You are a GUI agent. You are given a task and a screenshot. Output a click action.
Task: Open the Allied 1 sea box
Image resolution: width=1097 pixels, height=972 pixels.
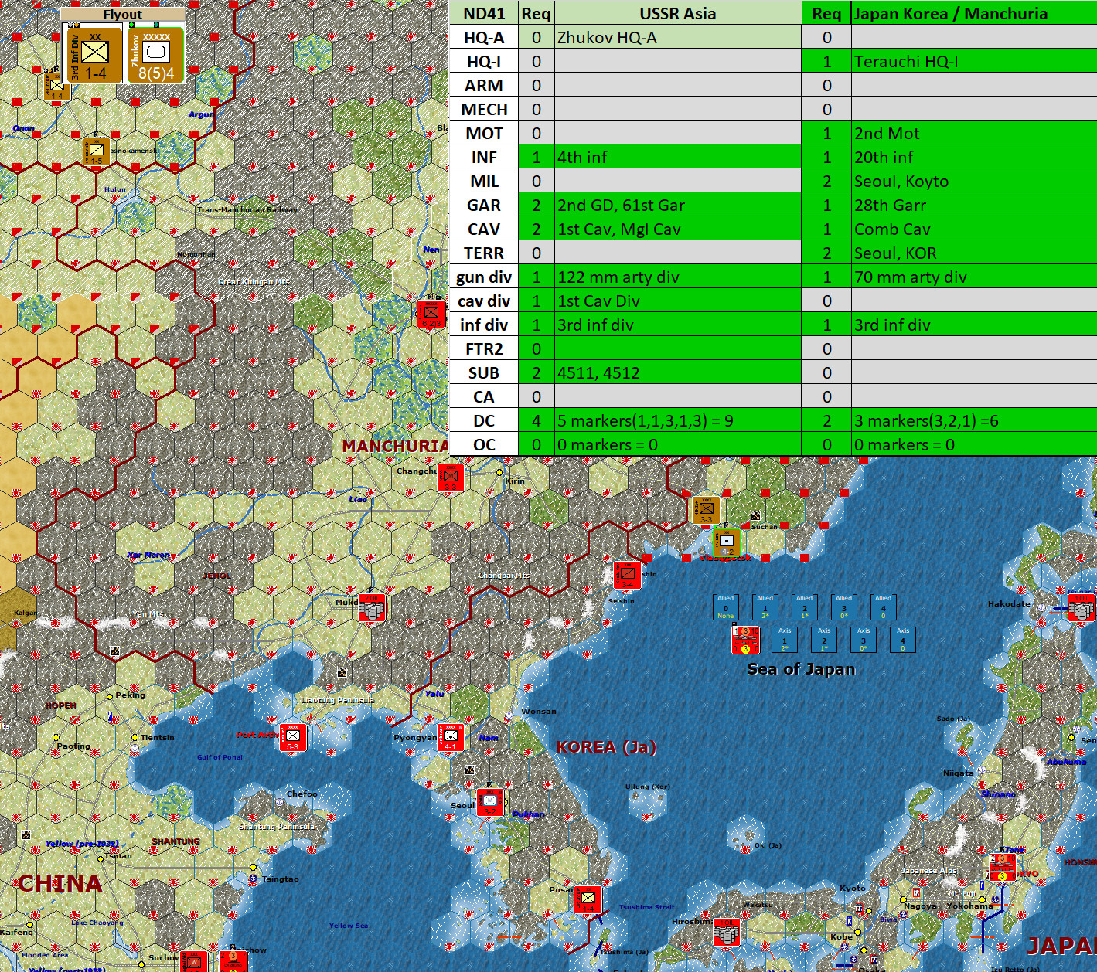click(x=765, y=607)
